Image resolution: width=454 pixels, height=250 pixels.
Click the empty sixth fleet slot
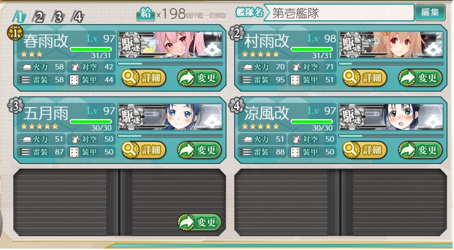(x=340, y=202)
